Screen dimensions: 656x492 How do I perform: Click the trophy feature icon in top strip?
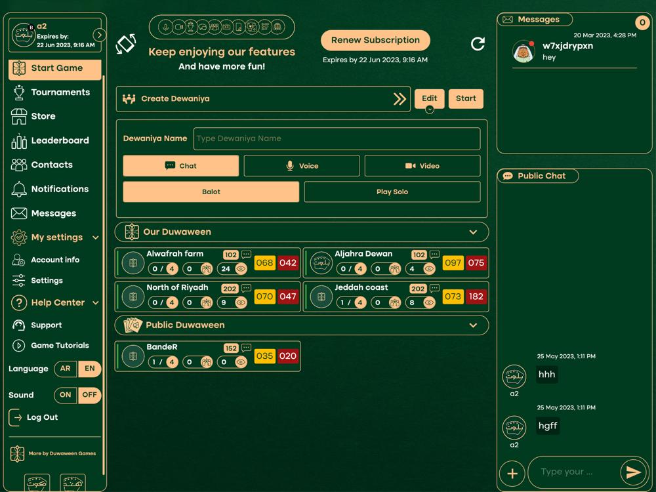coord(191,27)
